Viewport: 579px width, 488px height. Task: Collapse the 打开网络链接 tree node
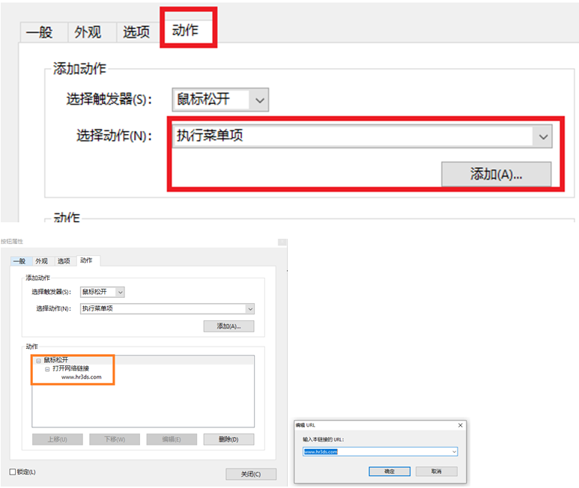47,369
